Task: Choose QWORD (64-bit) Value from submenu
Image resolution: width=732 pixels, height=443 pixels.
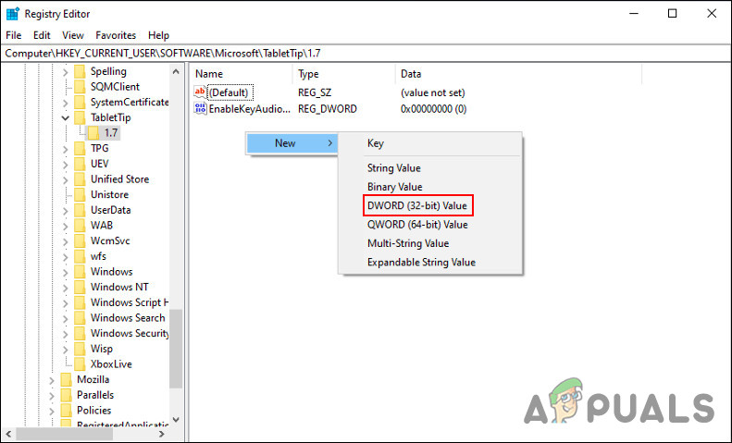Action: pos(417,225)
